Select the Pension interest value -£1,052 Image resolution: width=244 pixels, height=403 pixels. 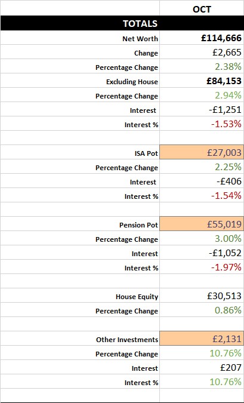202,253
